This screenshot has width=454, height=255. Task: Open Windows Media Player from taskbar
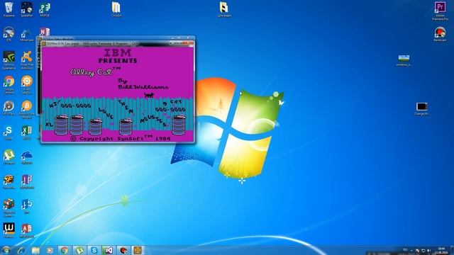(x=50, y=250)
